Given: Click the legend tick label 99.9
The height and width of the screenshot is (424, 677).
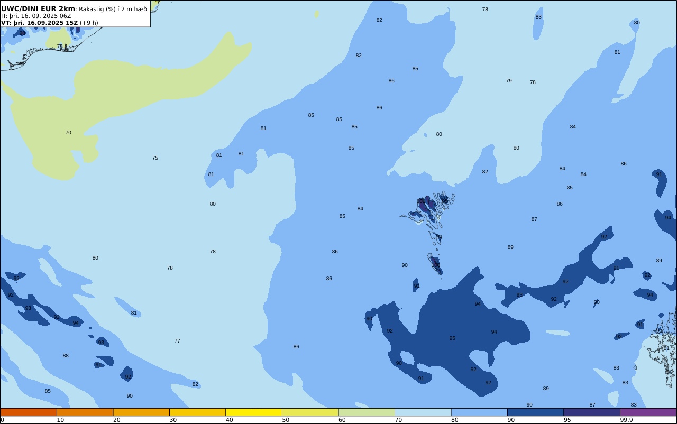Looking at the screenshot, I should 627,420.
